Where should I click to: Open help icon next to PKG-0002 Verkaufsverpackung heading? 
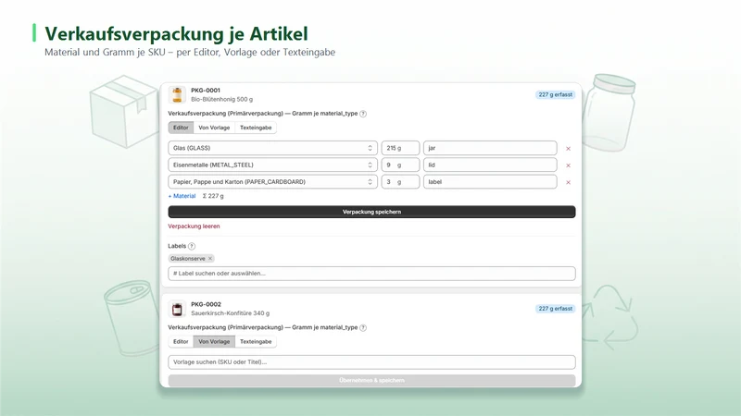(363, 328)
